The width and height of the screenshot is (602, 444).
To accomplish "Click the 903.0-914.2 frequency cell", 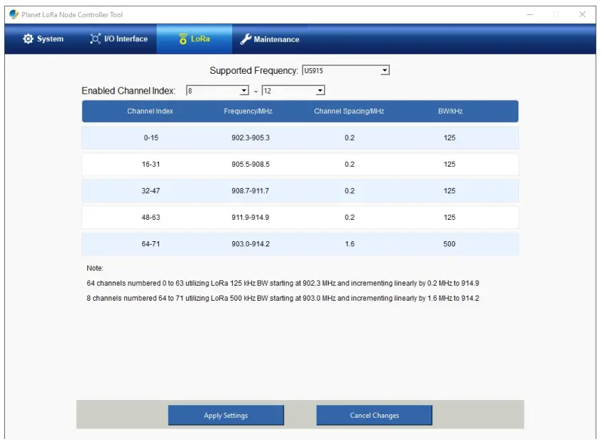I will pyautogui.click(x=251, y=244).
